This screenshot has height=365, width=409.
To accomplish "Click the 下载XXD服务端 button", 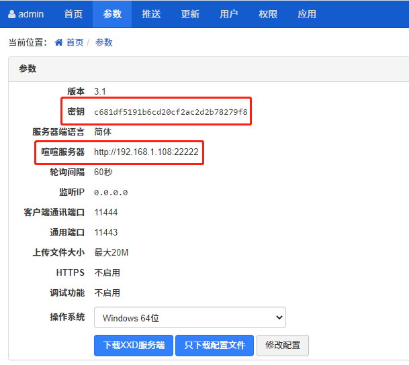I will pyautogui.click(x=134, y=346).
